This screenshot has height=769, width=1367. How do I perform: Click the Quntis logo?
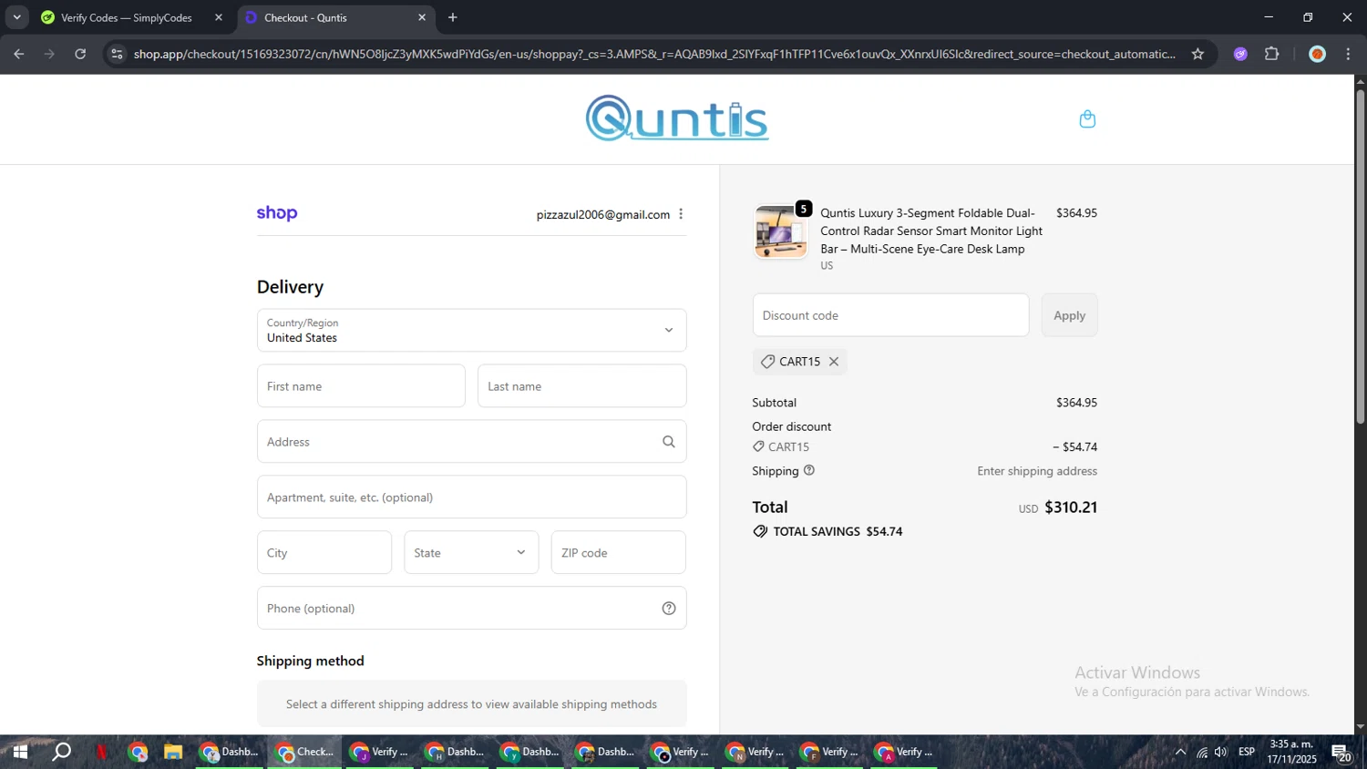677,118
